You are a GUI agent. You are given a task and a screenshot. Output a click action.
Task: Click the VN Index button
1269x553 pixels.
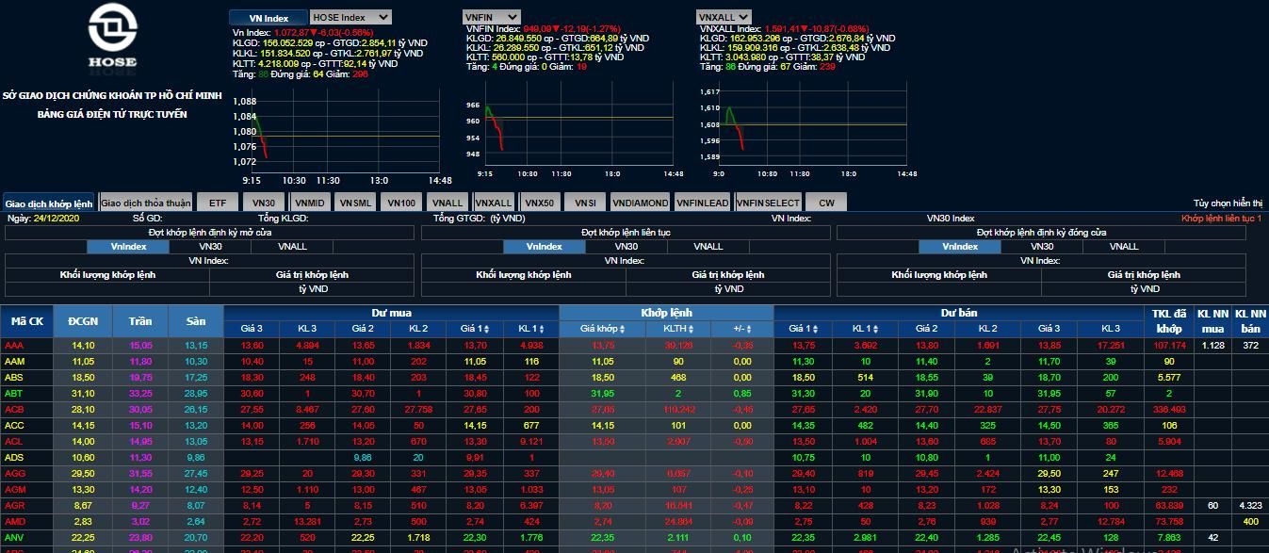pos(268,18)
